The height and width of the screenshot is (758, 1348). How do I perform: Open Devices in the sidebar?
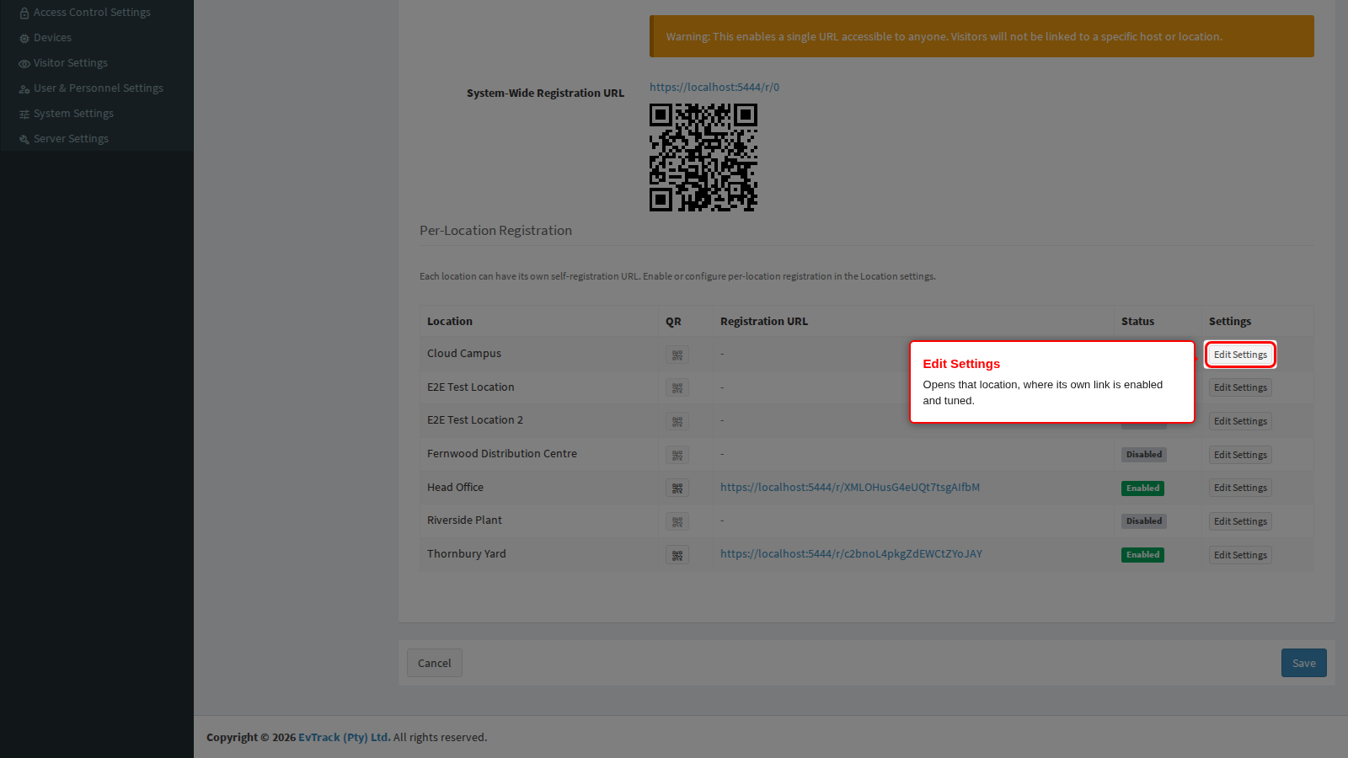[x=45, y=38]
